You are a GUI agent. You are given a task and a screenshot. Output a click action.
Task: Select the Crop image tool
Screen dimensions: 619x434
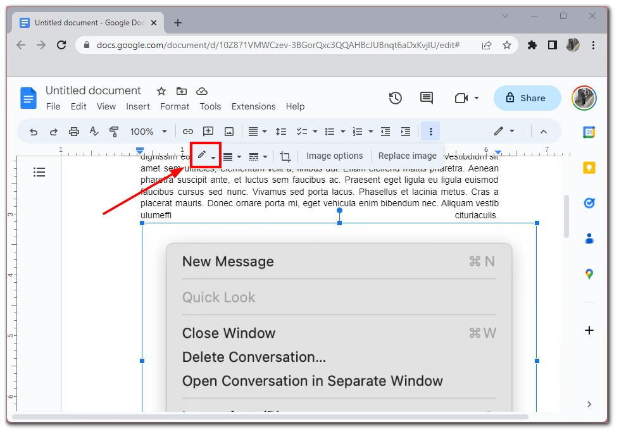285,156
